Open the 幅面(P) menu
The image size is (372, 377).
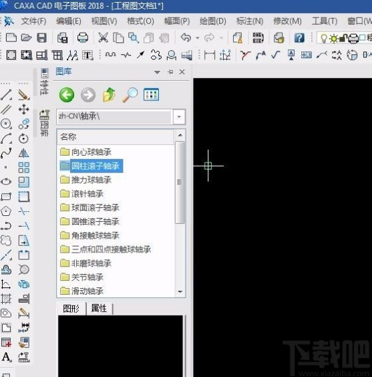click(177, 21)
